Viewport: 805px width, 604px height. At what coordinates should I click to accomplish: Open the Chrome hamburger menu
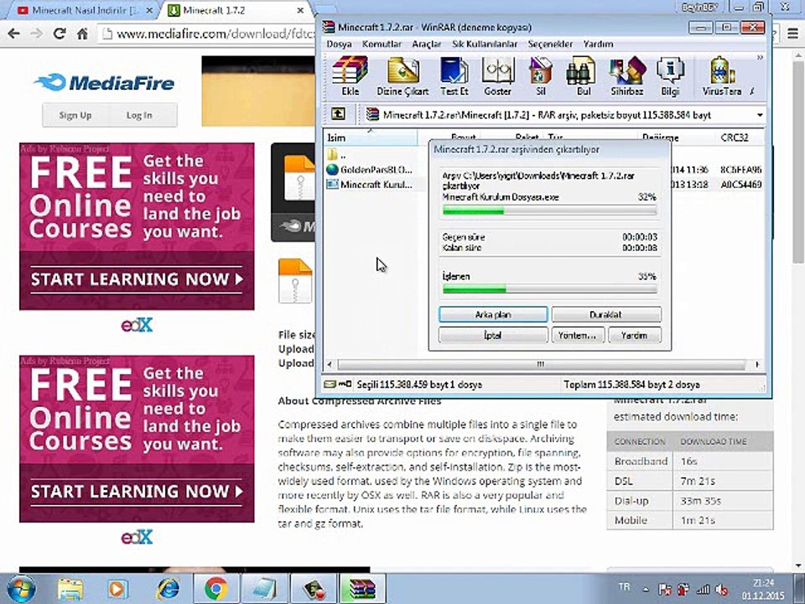793,34
